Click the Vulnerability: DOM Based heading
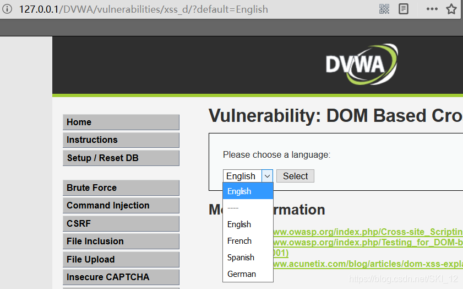Screen dimensions: 463x289 click(335, 116)
